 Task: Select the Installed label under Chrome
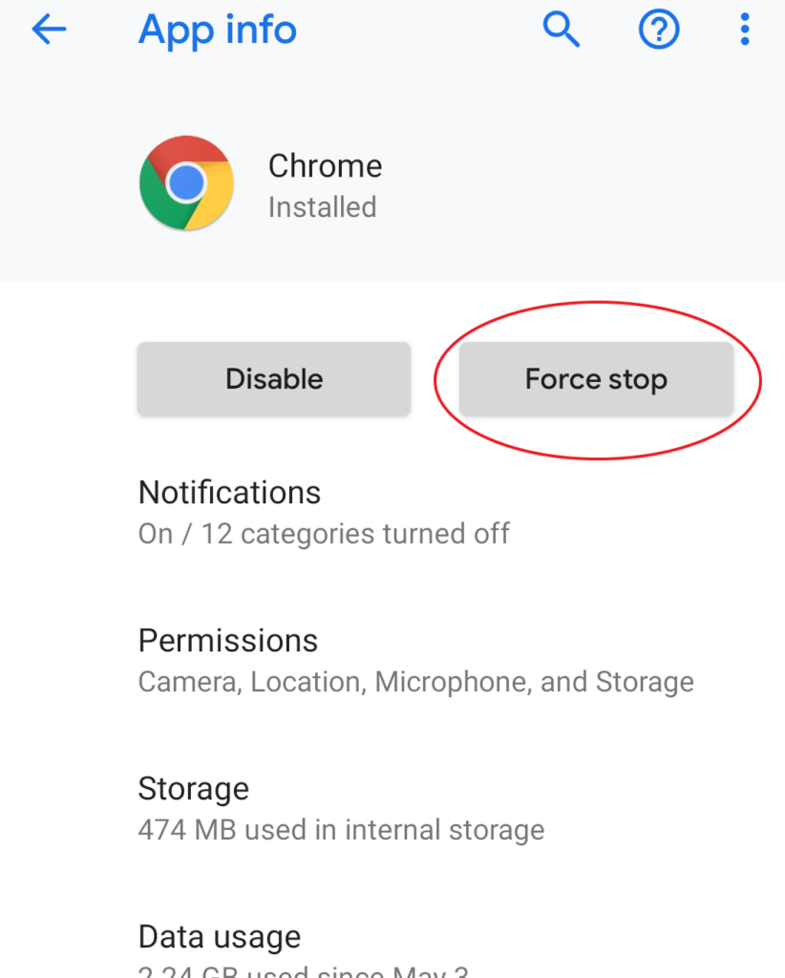coord(323,207)
